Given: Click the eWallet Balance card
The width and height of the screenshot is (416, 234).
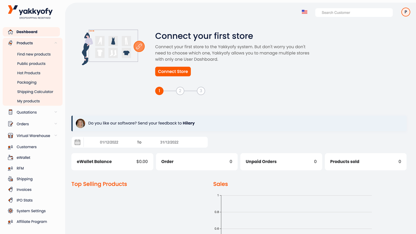Looking at the screenshot, I should click(112, 162).
